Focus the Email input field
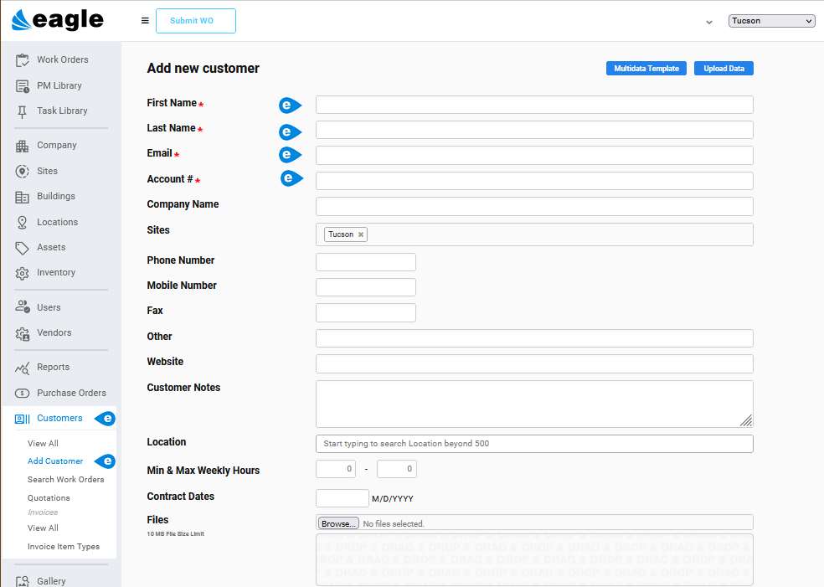The width and height of the screenshot is (824, 587). pos(534,155)
